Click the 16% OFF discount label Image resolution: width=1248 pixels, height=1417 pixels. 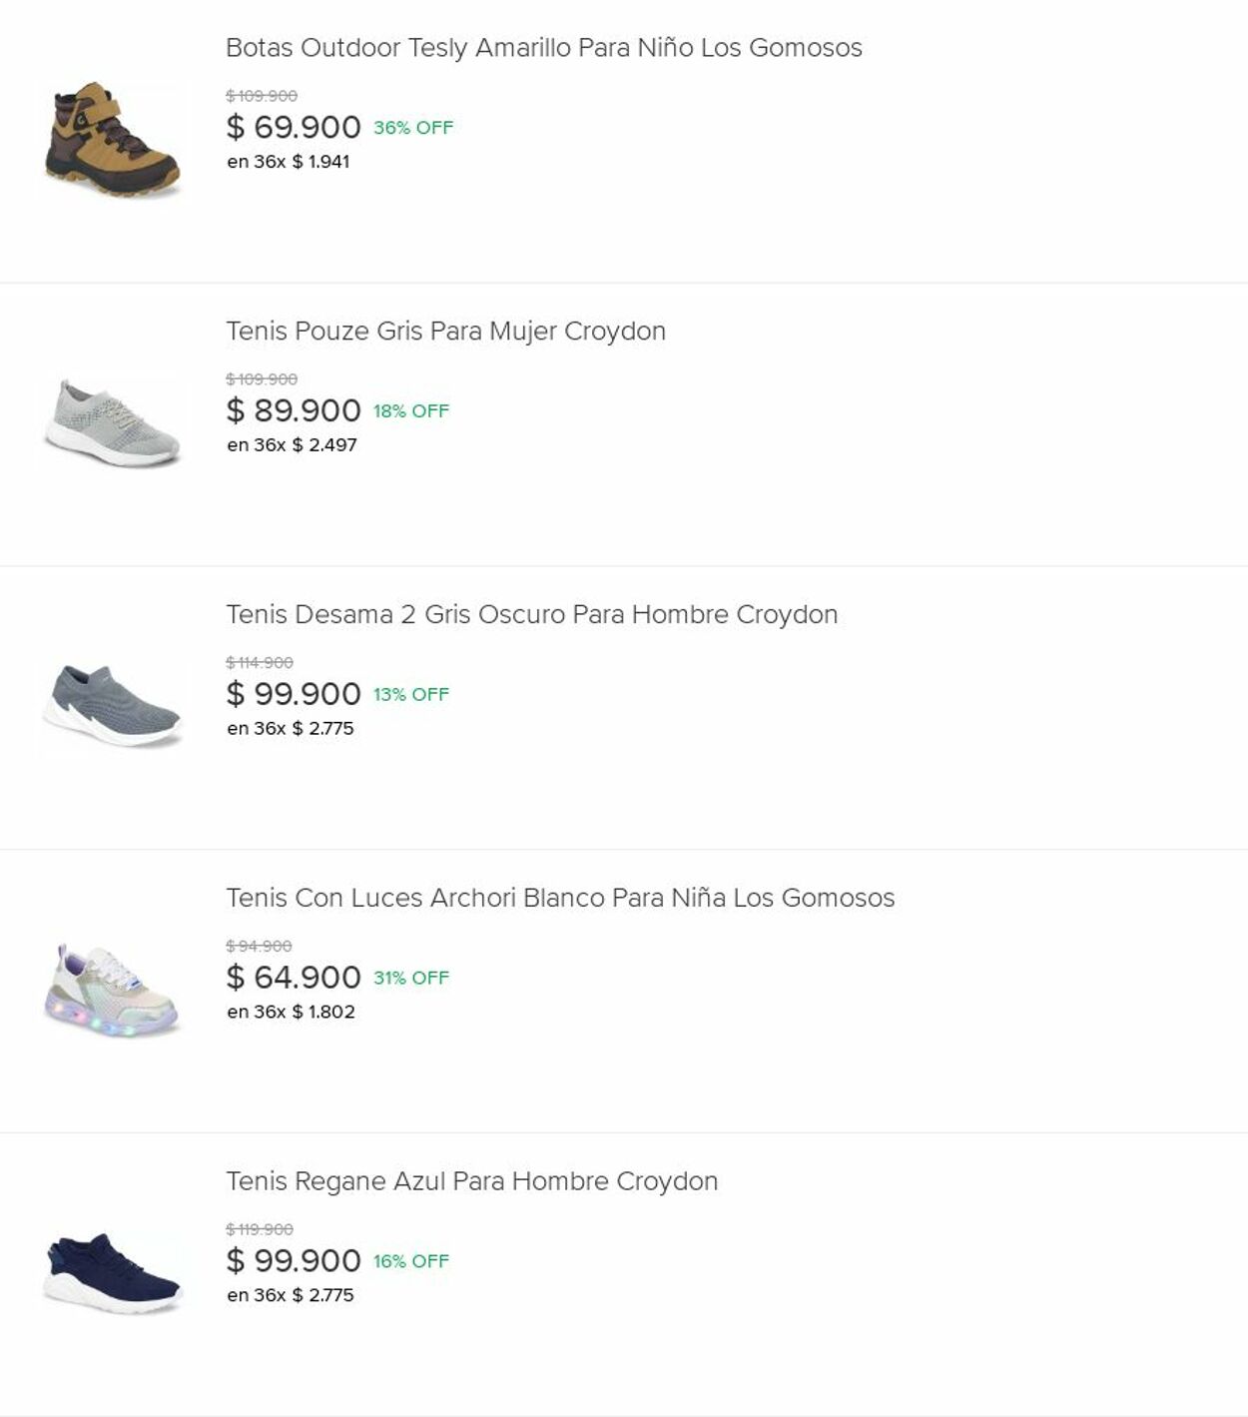coord(411,1262)
